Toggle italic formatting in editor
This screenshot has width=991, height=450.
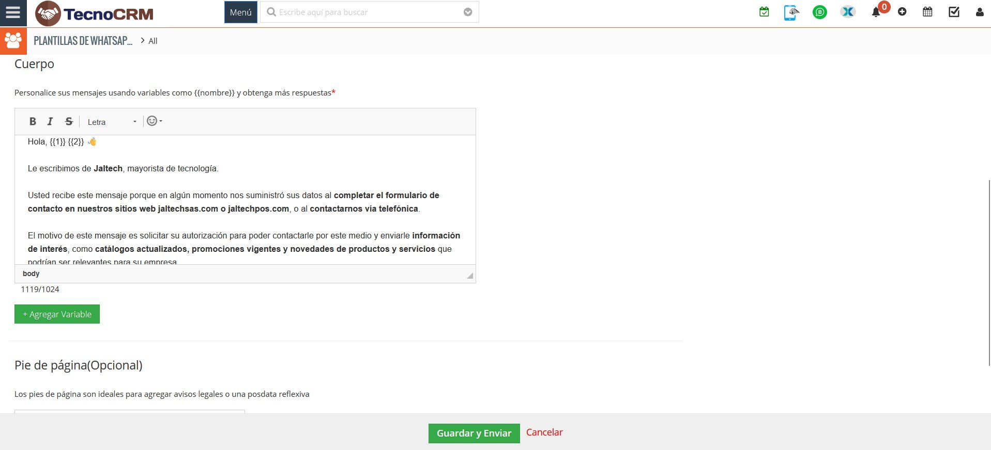coord(50,121)
